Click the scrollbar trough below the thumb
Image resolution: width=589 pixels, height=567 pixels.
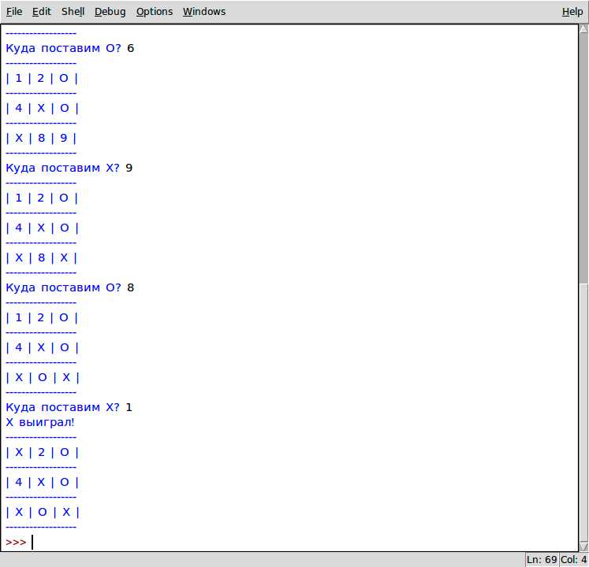click(583, 413)
